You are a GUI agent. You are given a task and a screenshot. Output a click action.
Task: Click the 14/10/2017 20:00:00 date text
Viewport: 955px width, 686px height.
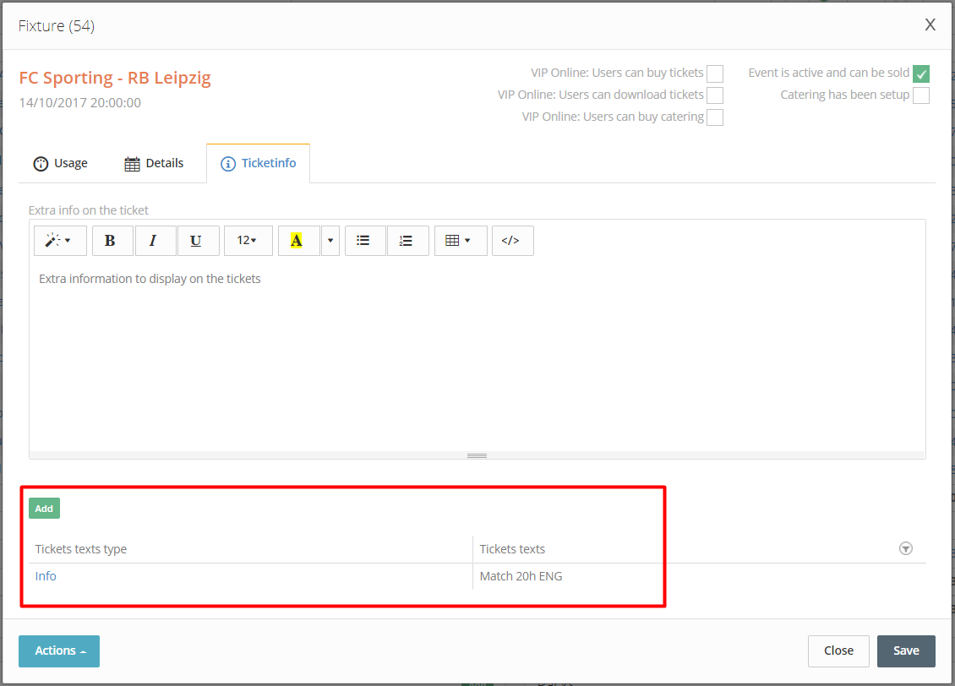click(x=79, y=103)
